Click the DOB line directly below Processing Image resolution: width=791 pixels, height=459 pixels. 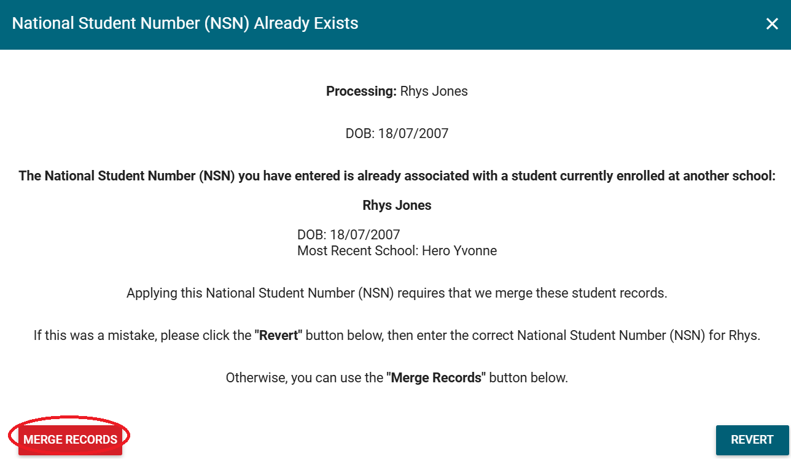tap(397, 133)
